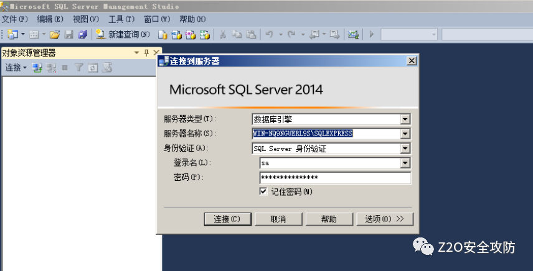Open the solution configurations combo box
This screenshot has width=533, height=271.
pyautogui.click(x=409, y=34)
